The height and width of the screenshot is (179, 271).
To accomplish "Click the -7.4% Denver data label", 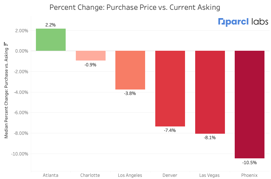I will (x=170, y=130).
